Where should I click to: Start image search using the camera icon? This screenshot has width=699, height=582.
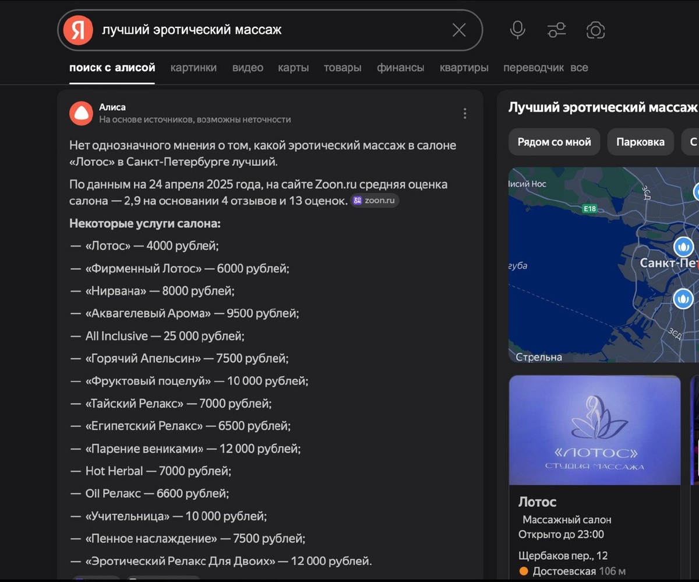(x=595, y=30)
